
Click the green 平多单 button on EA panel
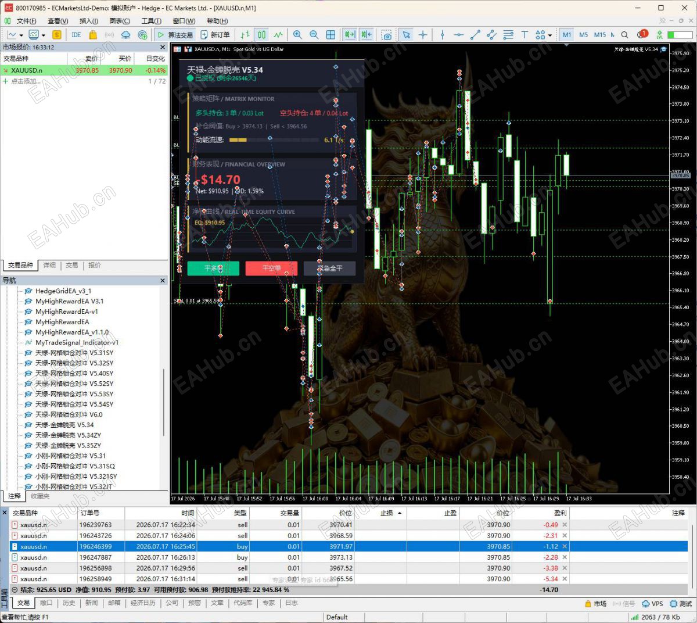tap(213, 268)
